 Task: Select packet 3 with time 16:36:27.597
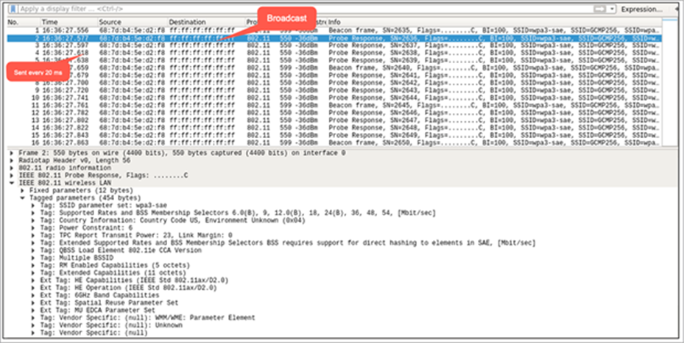[x=334, y=46]
